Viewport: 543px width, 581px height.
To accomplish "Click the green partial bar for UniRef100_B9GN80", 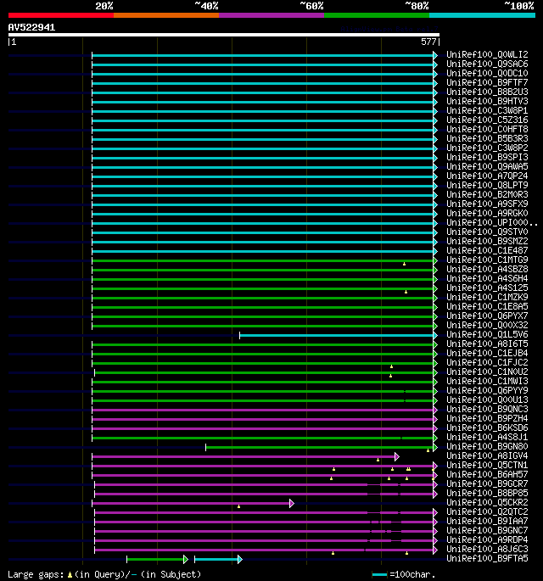I will pos(319,448).
